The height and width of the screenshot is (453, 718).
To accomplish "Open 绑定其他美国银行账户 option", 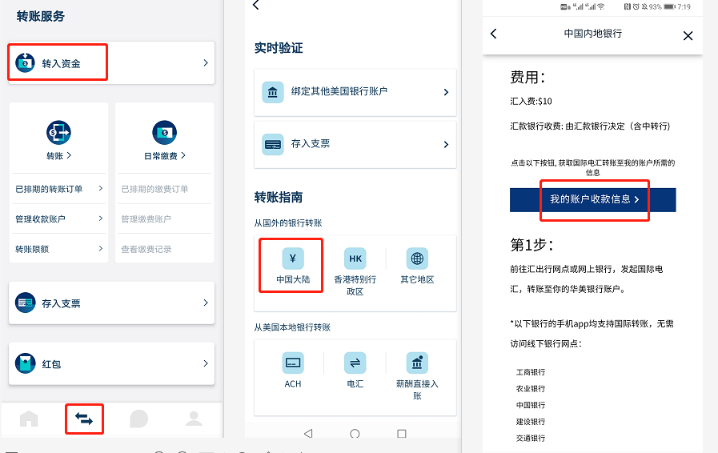I will [x=355, y=92].
